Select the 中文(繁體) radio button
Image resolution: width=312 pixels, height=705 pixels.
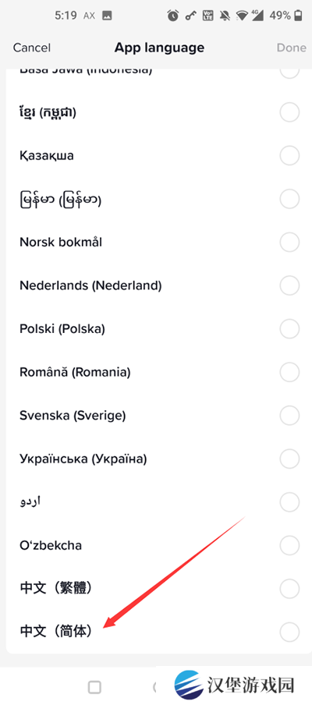[289, 588]
